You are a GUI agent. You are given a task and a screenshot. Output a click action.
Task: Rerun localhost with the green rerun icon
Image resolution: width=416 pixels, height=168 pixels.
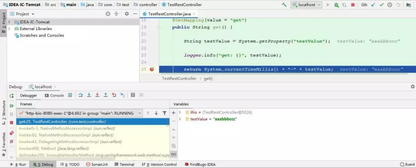click(x=12, y=96)
